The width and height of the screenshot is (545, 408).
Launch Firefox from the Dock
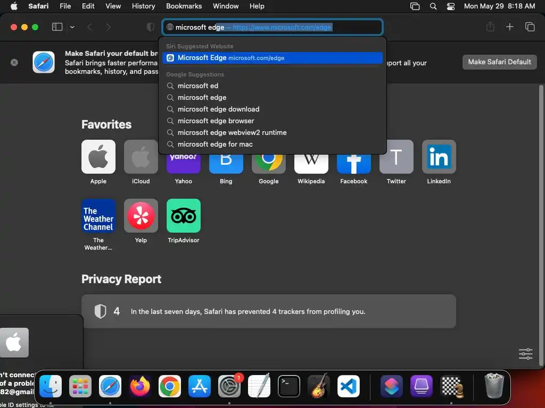[x=140, y=386]
